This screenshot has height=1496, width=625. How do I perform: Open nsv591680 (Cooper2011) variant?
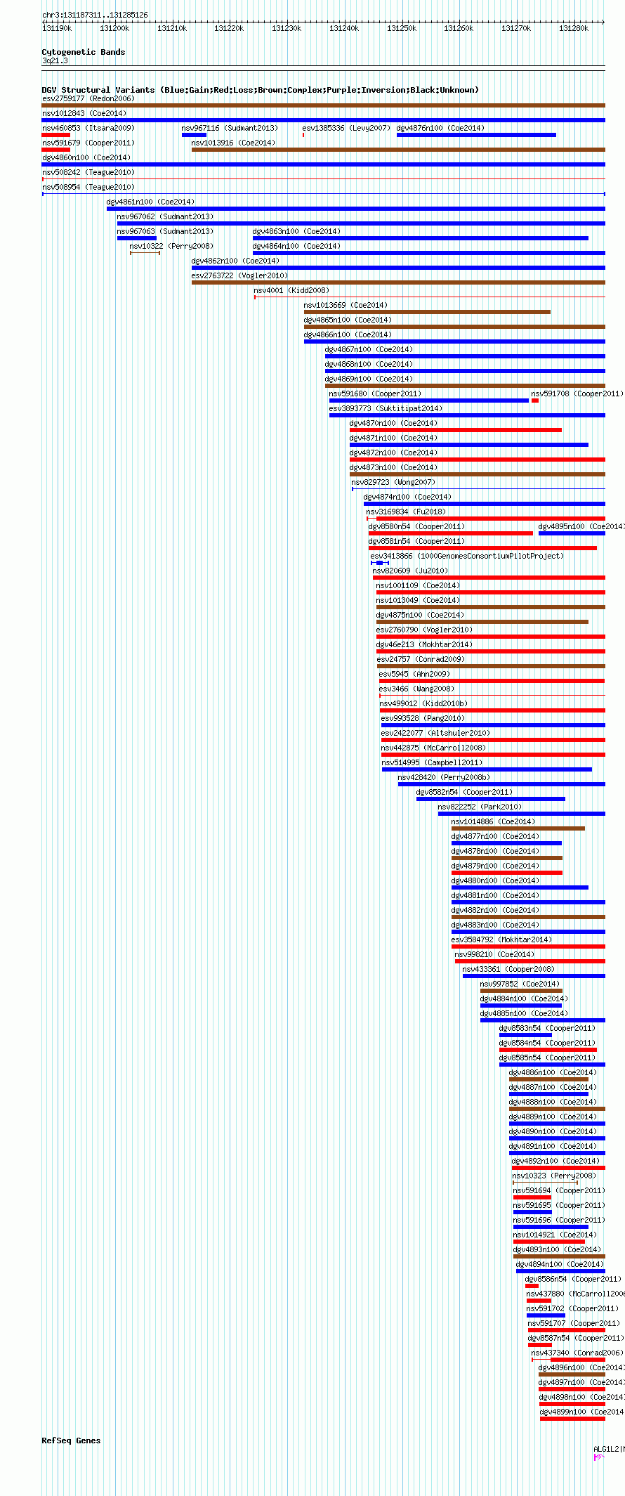375,393
